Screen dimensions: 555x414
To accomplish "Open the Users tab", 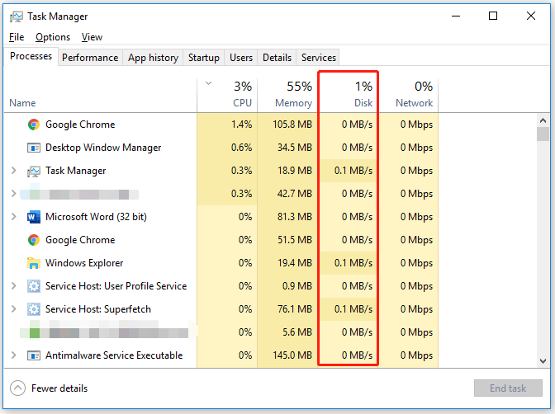I will coord(241,58).
